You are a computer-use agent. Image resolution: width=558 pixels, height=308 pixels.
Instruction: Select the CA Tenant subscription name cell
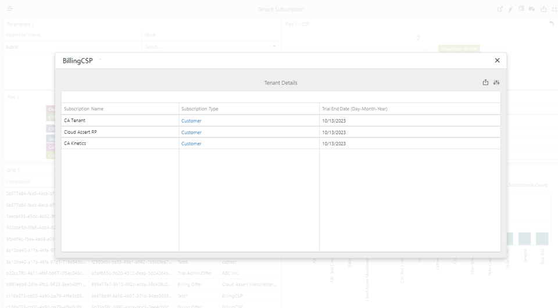click(120, 120)
